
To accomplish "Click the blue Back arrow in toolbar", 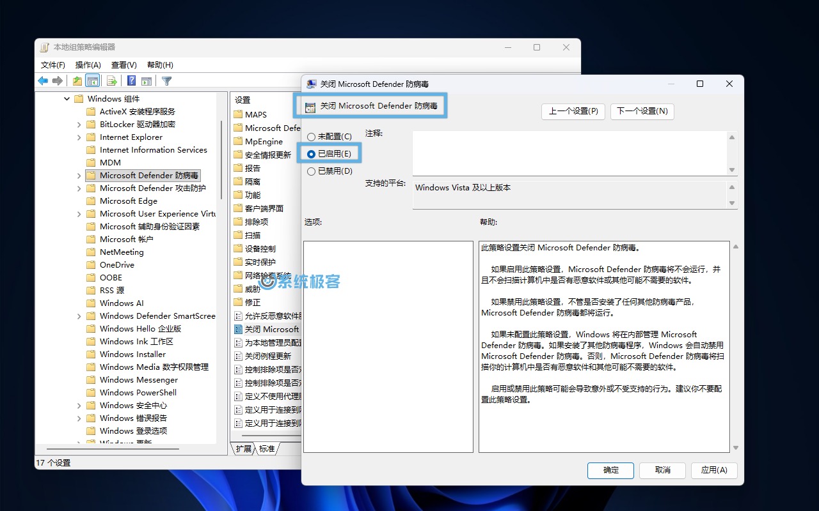I will pos(43,80).
